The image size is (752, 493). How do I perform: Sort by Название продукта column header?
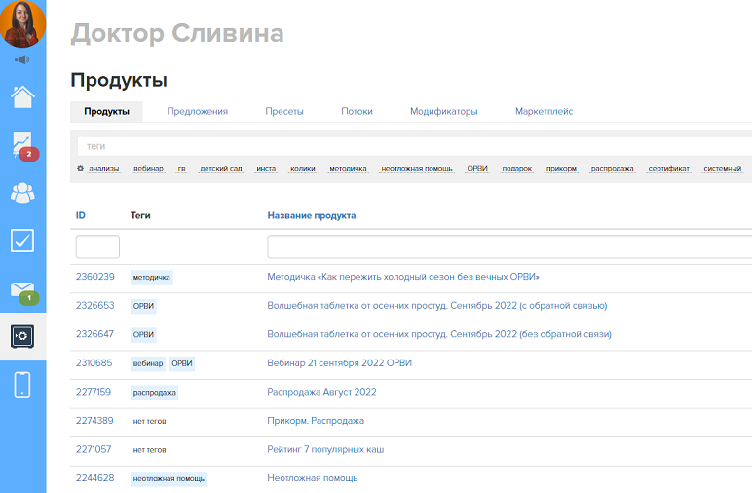(311, 215)
